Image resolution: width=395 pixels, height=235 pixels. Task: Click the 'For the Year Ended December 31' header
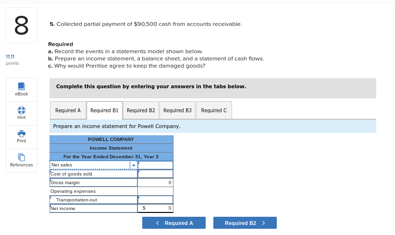tap(111, 156)
